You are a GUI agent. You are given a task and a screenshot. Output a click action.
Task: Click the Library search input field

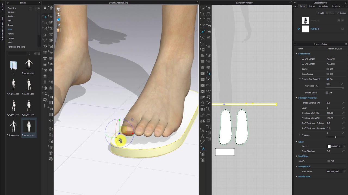[x=17, y=54]
